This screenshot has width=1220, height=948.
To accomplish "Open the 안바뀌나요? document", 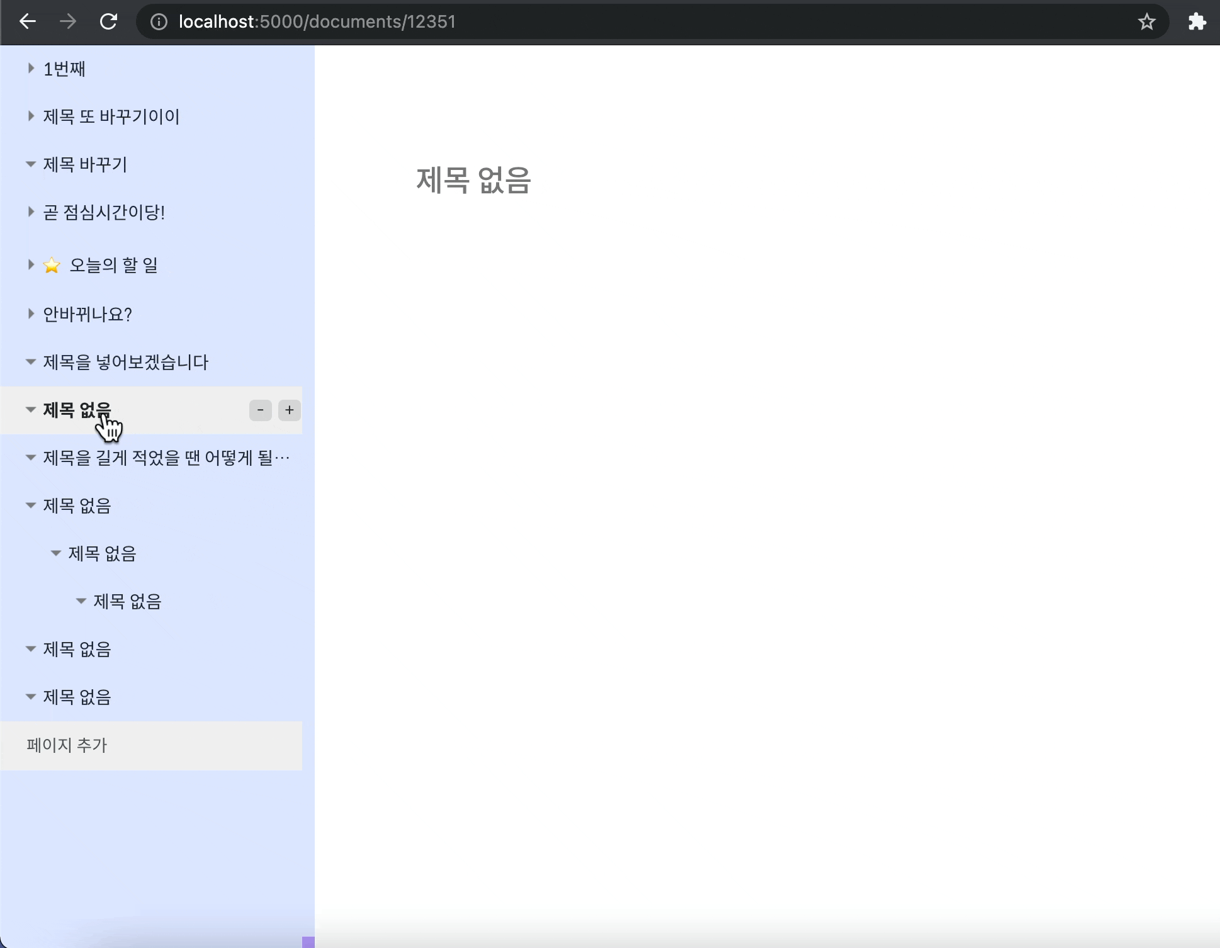I will [x=88, y=314].
